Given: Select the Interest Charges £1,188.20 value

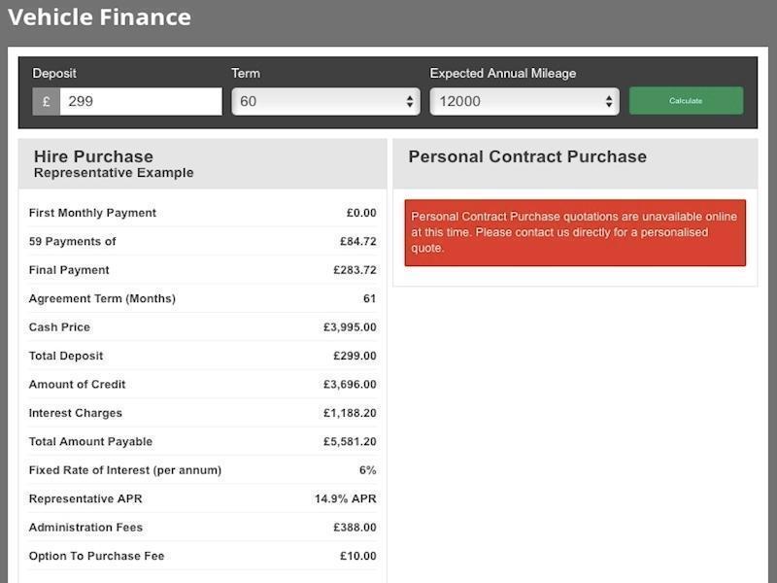Looking at the screenshot, I should pos(350,413).
